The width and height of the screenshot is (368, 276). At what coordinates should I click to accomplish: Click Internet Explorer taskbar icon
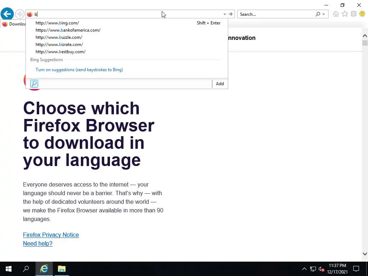44,269
